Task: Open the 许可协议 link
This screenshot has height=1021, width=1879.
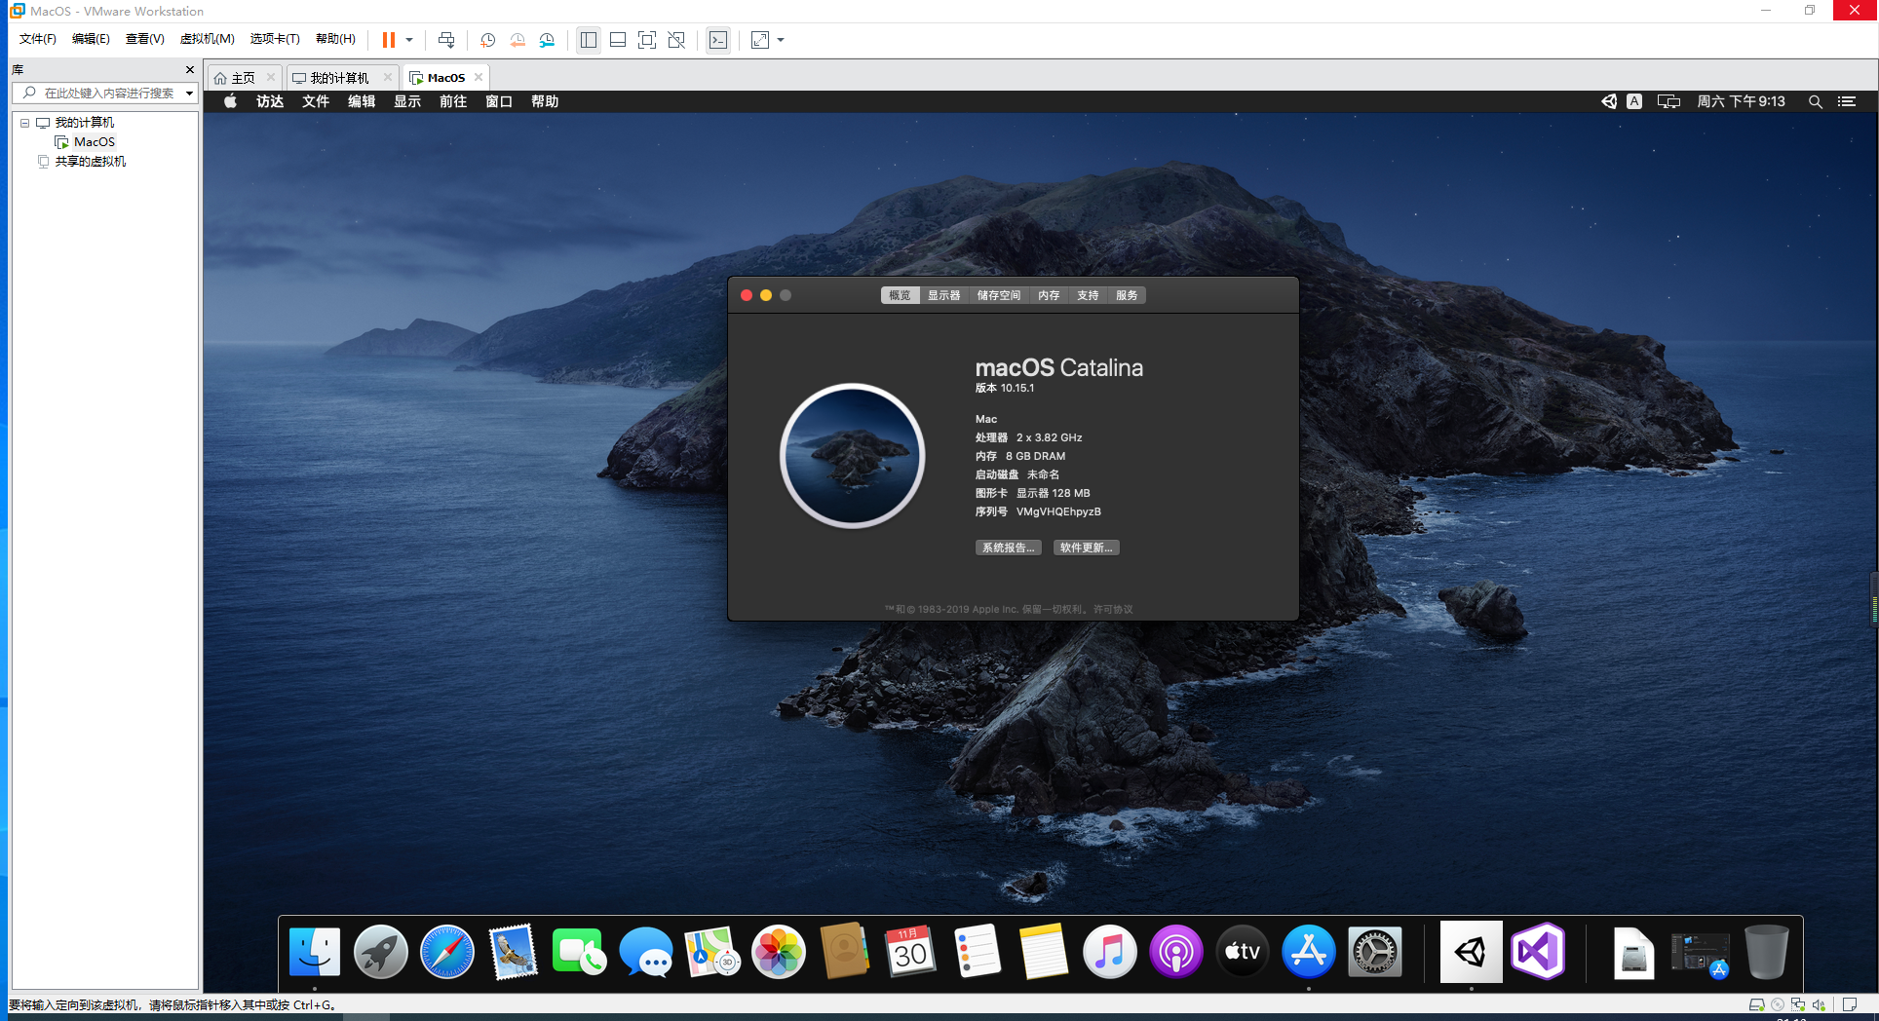Action: (x=1113, y=609)
